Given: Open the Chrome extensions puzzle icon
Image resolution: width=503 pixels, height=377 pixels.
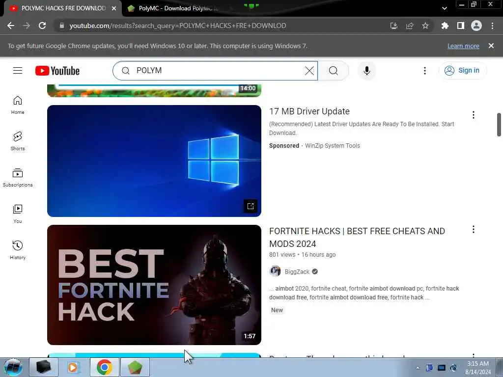Looking at the screenshot, I should click(445, 26).
